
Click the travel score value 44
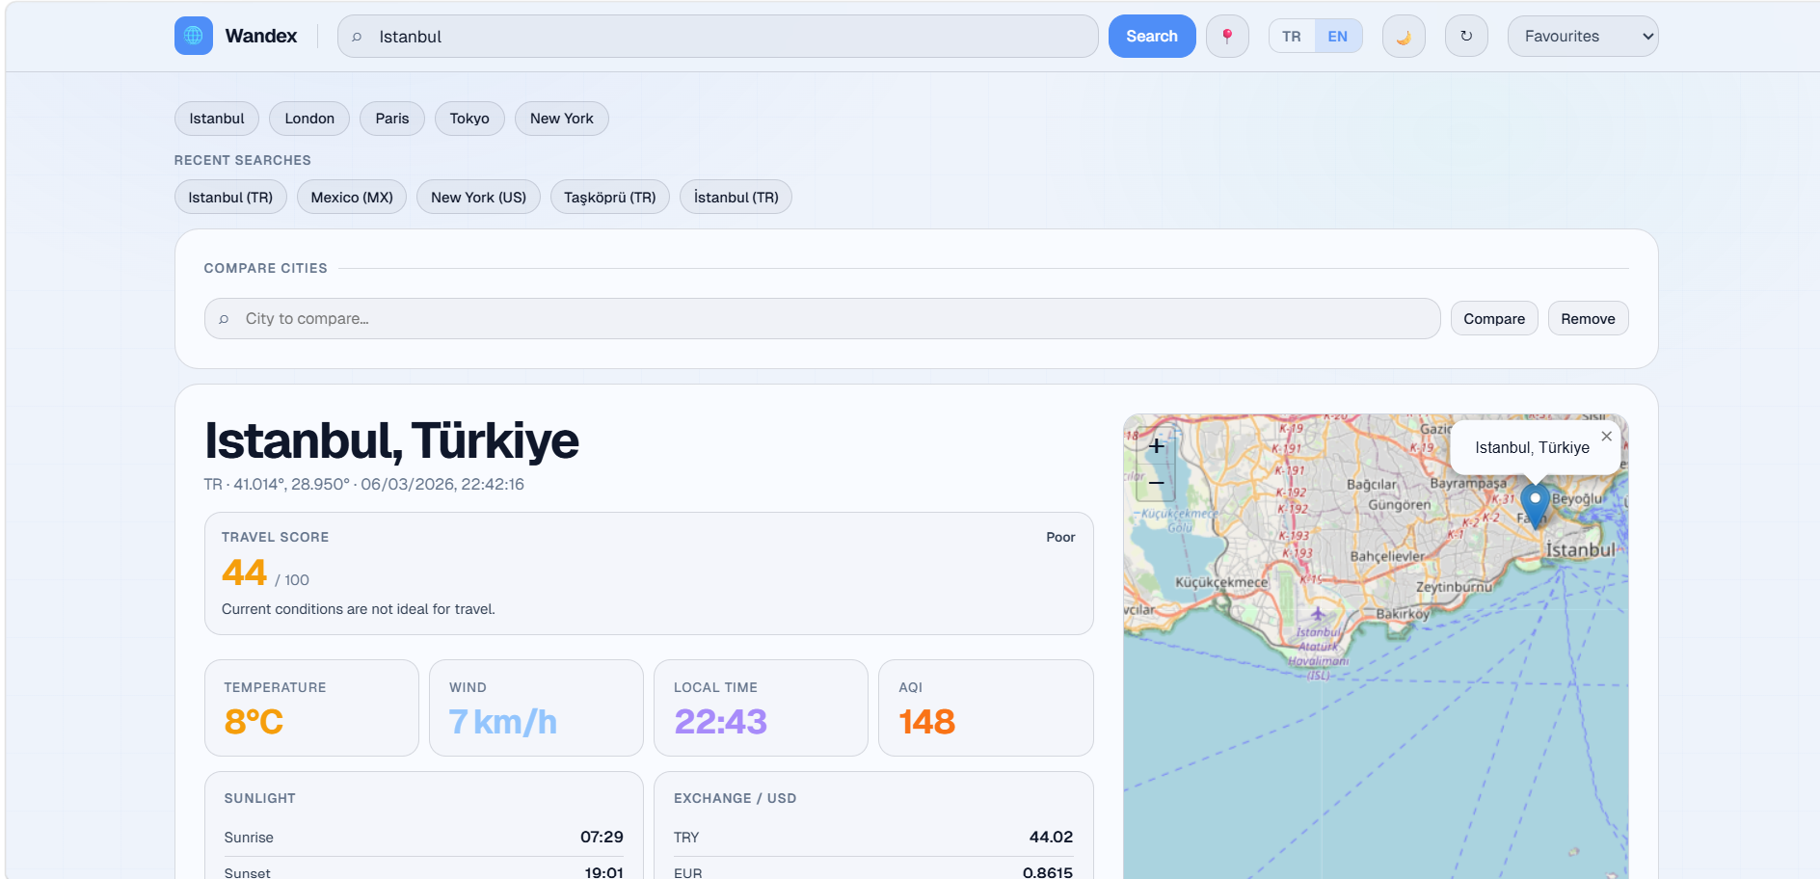click(x=244, y=573)
